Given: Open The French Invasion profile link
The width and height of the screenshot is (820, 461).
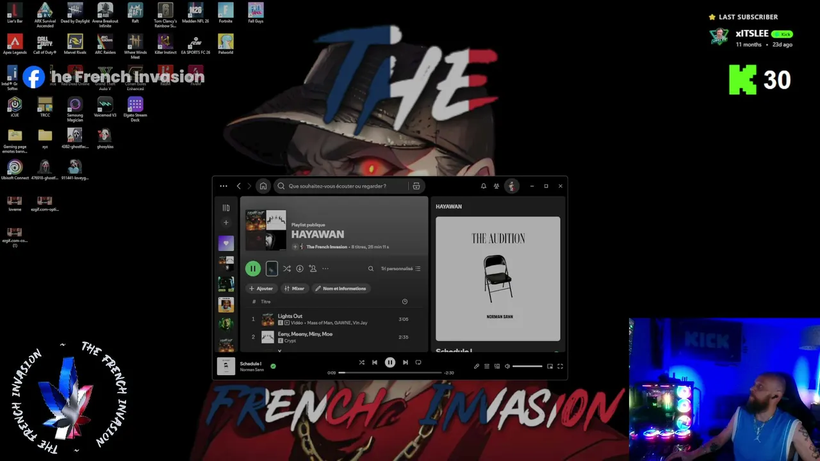Looking at the screenshot, I should [x=327, y=247].
